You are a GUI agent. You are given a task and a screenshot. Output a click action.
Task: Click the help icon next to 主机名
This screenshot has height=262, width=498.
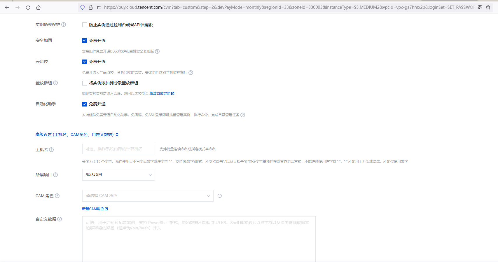tap(51, 150)
